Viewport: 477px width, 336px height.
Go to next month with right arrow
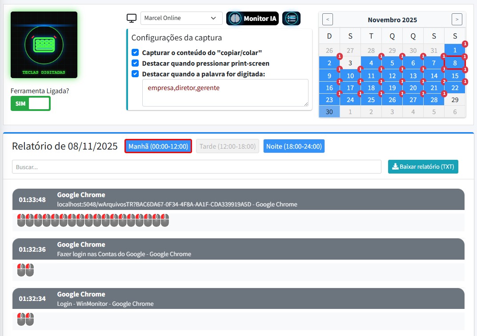click(x=457, y=19)
